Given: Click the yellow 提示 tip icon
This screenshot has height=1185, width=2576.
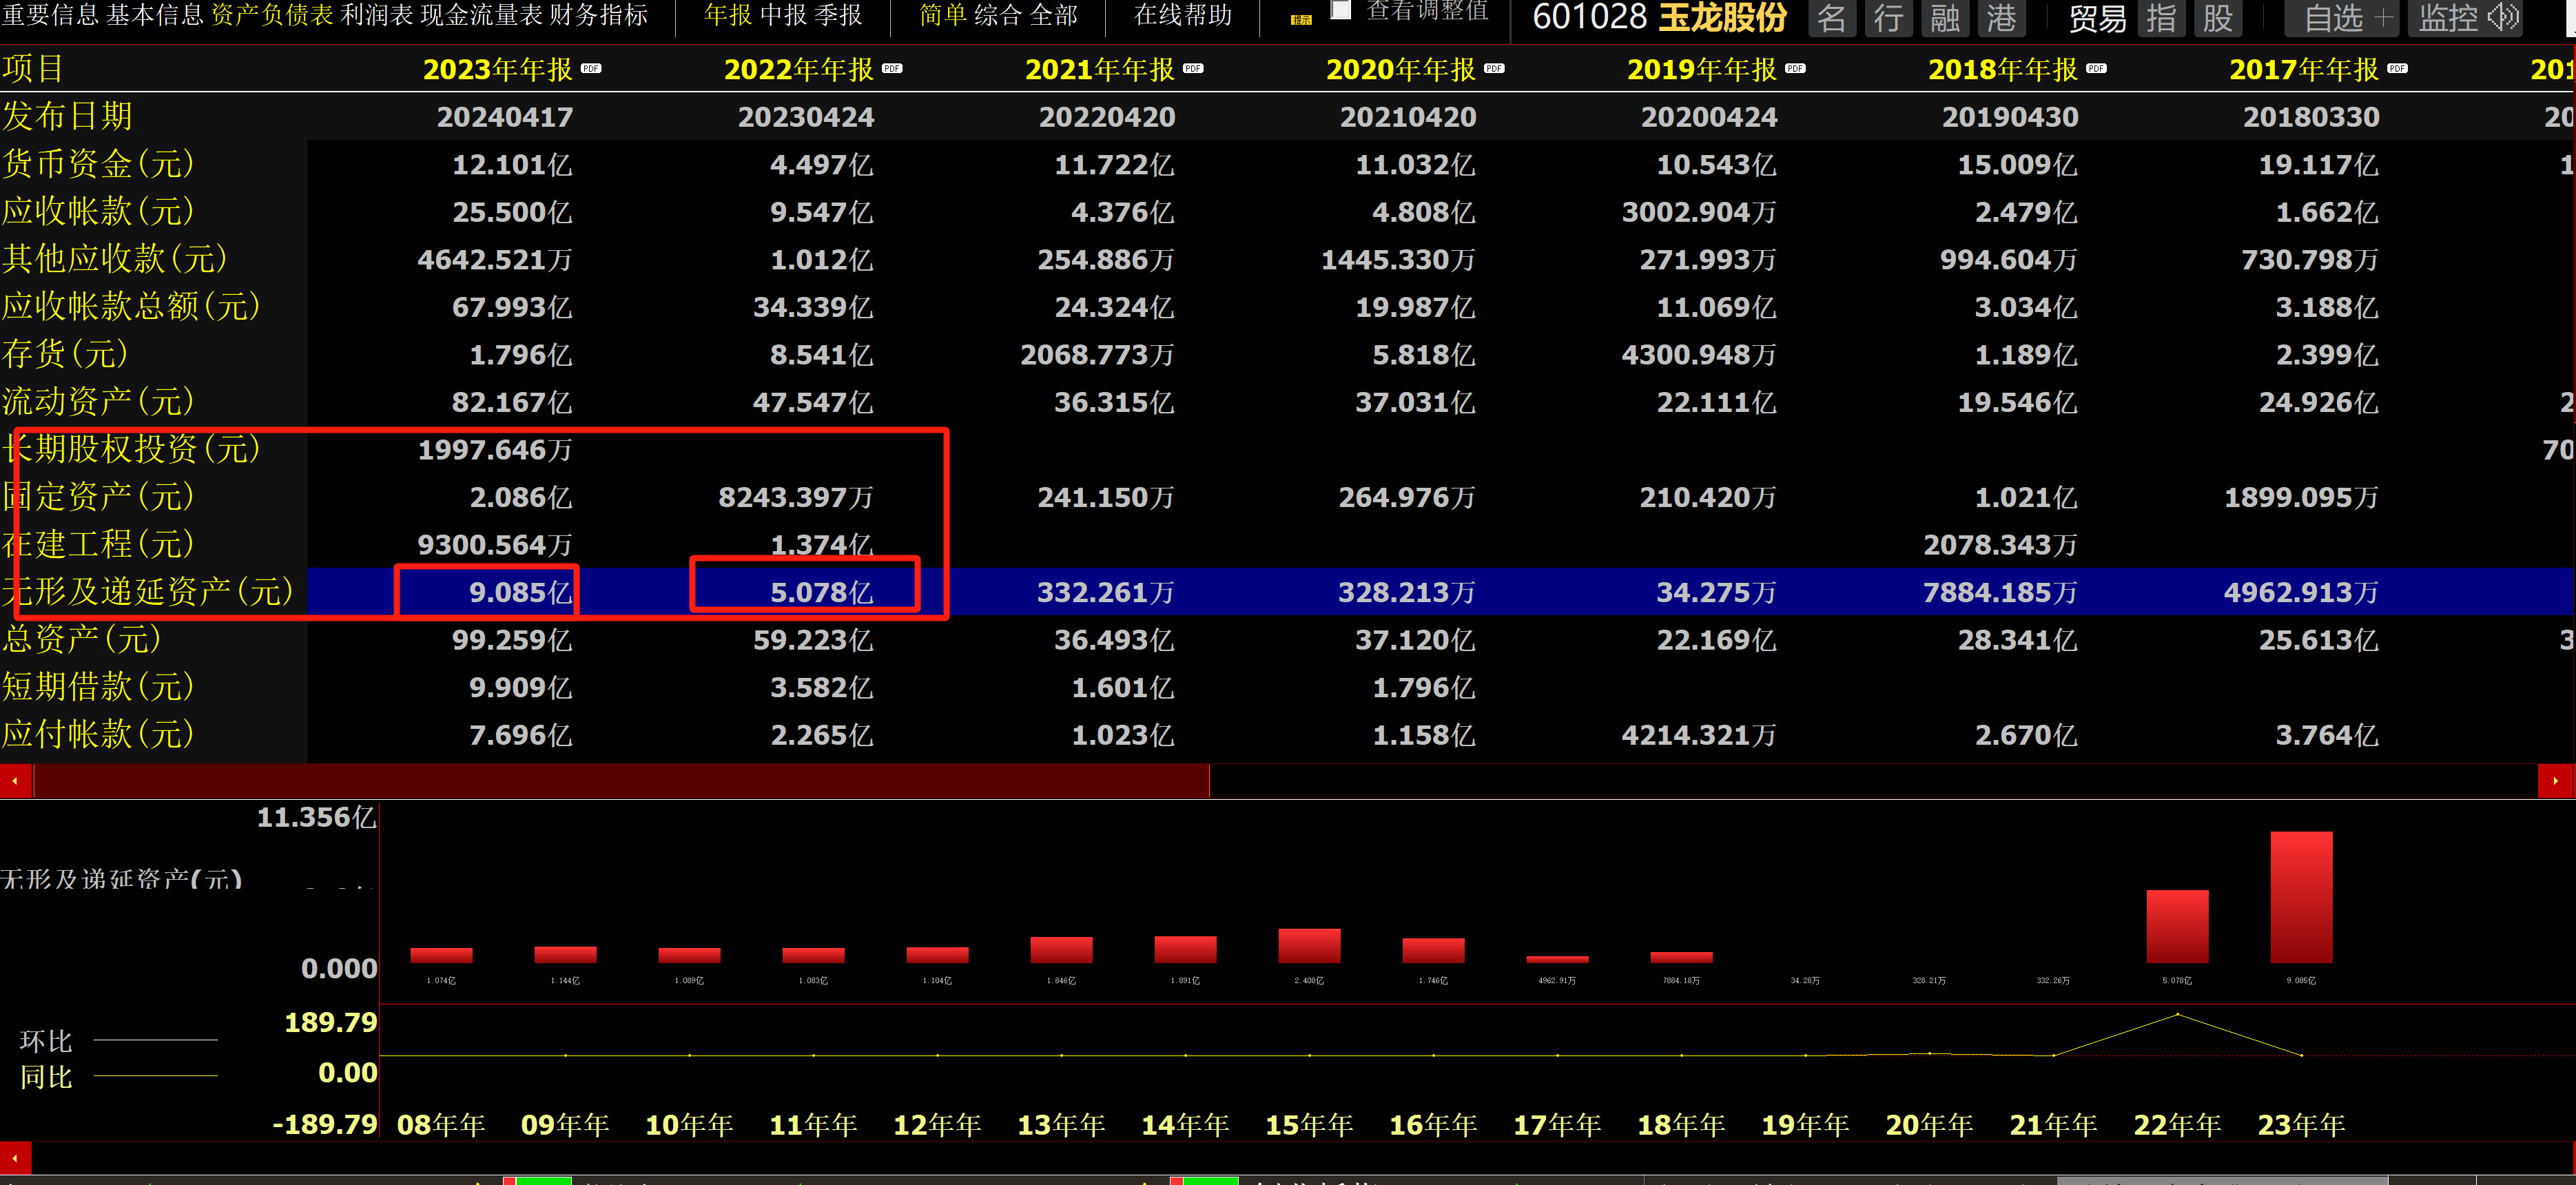Looking at the screenshot, I should (x=1301, y=19).
